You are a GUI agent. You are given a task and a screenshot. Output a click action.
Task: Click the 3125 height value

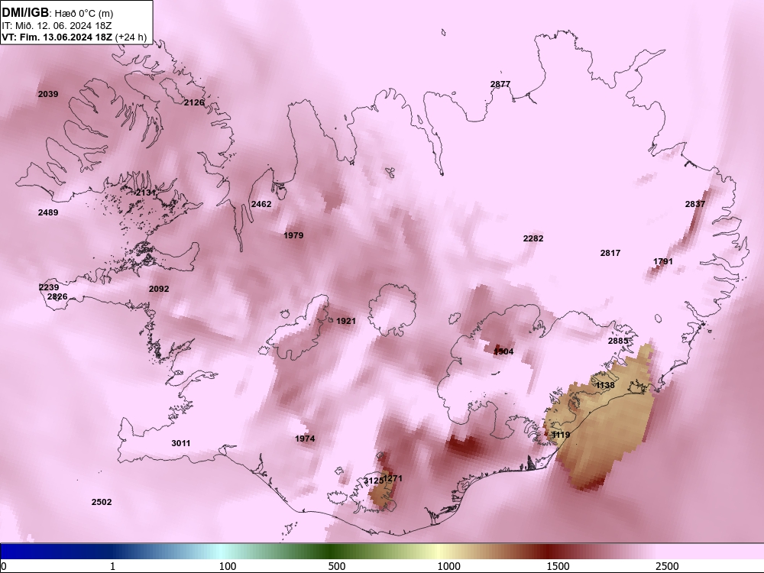(x=374, y=481)
